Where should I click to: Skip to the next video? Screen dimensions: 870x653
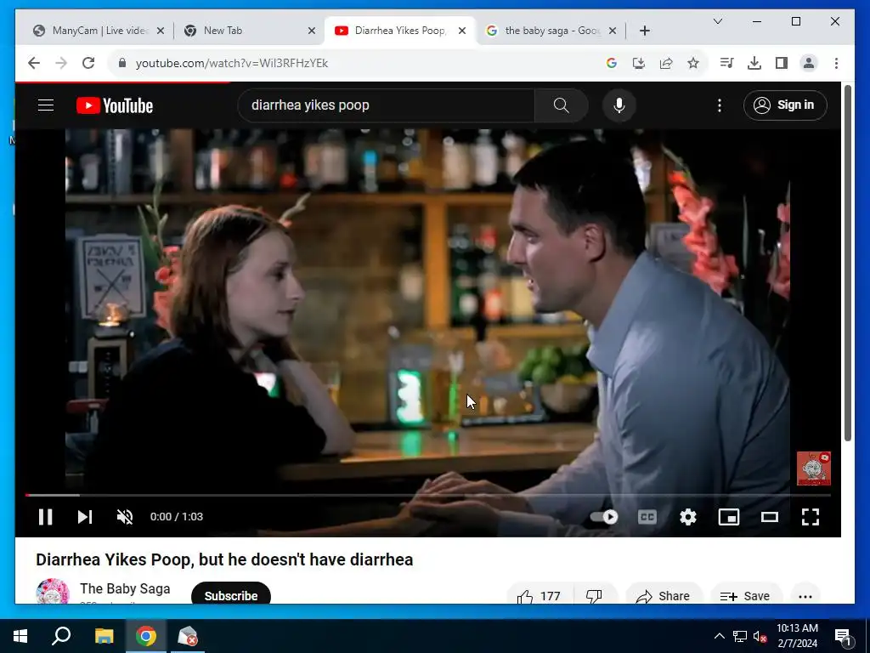pos(85,517)
